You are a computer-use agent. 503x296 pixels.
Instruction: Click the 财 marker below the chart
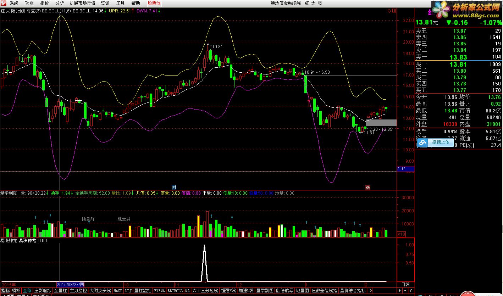(174, 187)
